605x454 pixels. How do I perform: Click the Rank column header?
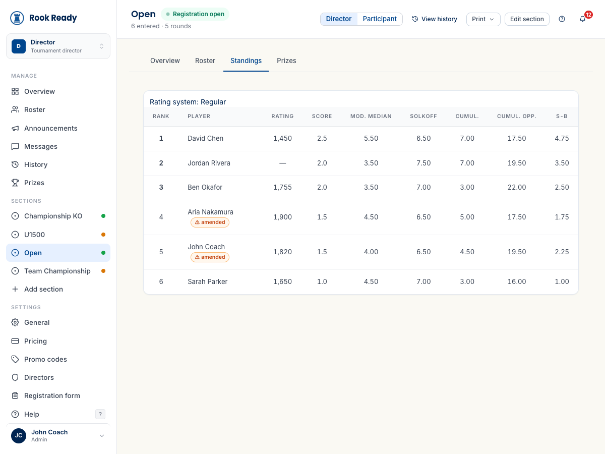click(161, 116)
